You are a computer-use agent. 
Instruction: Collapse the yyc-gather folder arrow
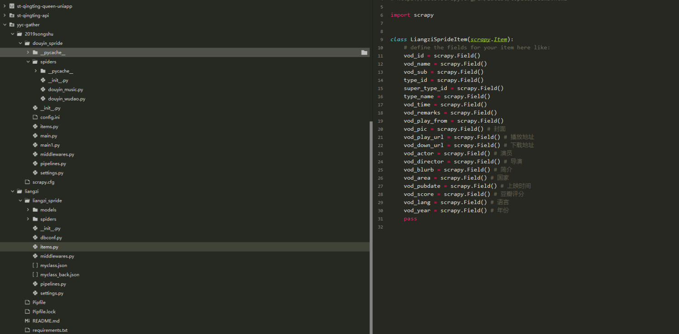5,25
